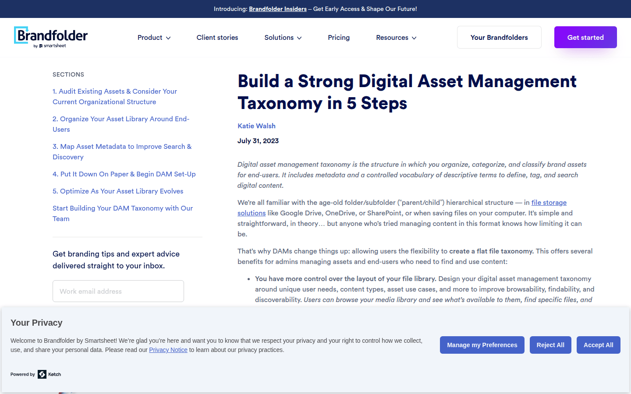Click the SECTIONS sidebar heading
This screenshot has height=394, width=631.
[x=68, y=74]
